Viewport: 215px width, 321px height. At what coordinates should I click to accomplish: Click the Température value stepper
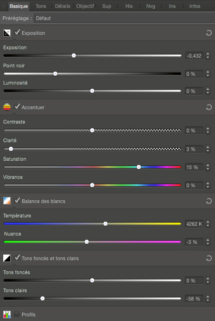point(208,224)
